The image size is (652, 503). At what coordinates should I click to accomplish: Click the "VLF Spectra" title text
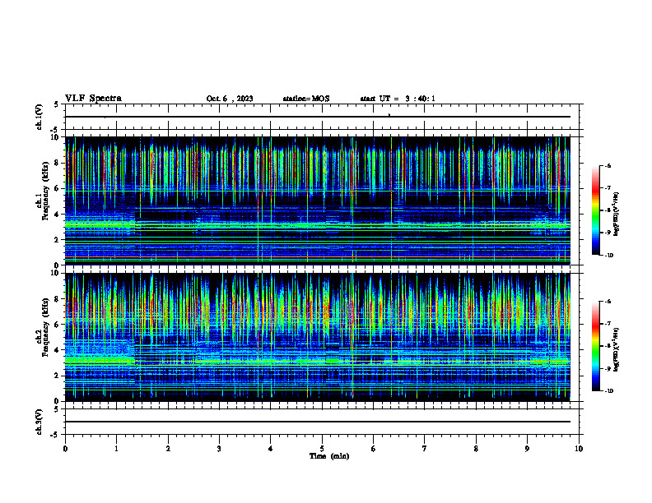(93, 99)
